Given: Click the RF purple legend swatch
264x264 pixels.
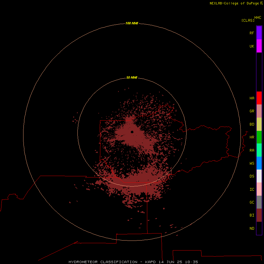Looking at the screenshot, I should coord(259,33).
